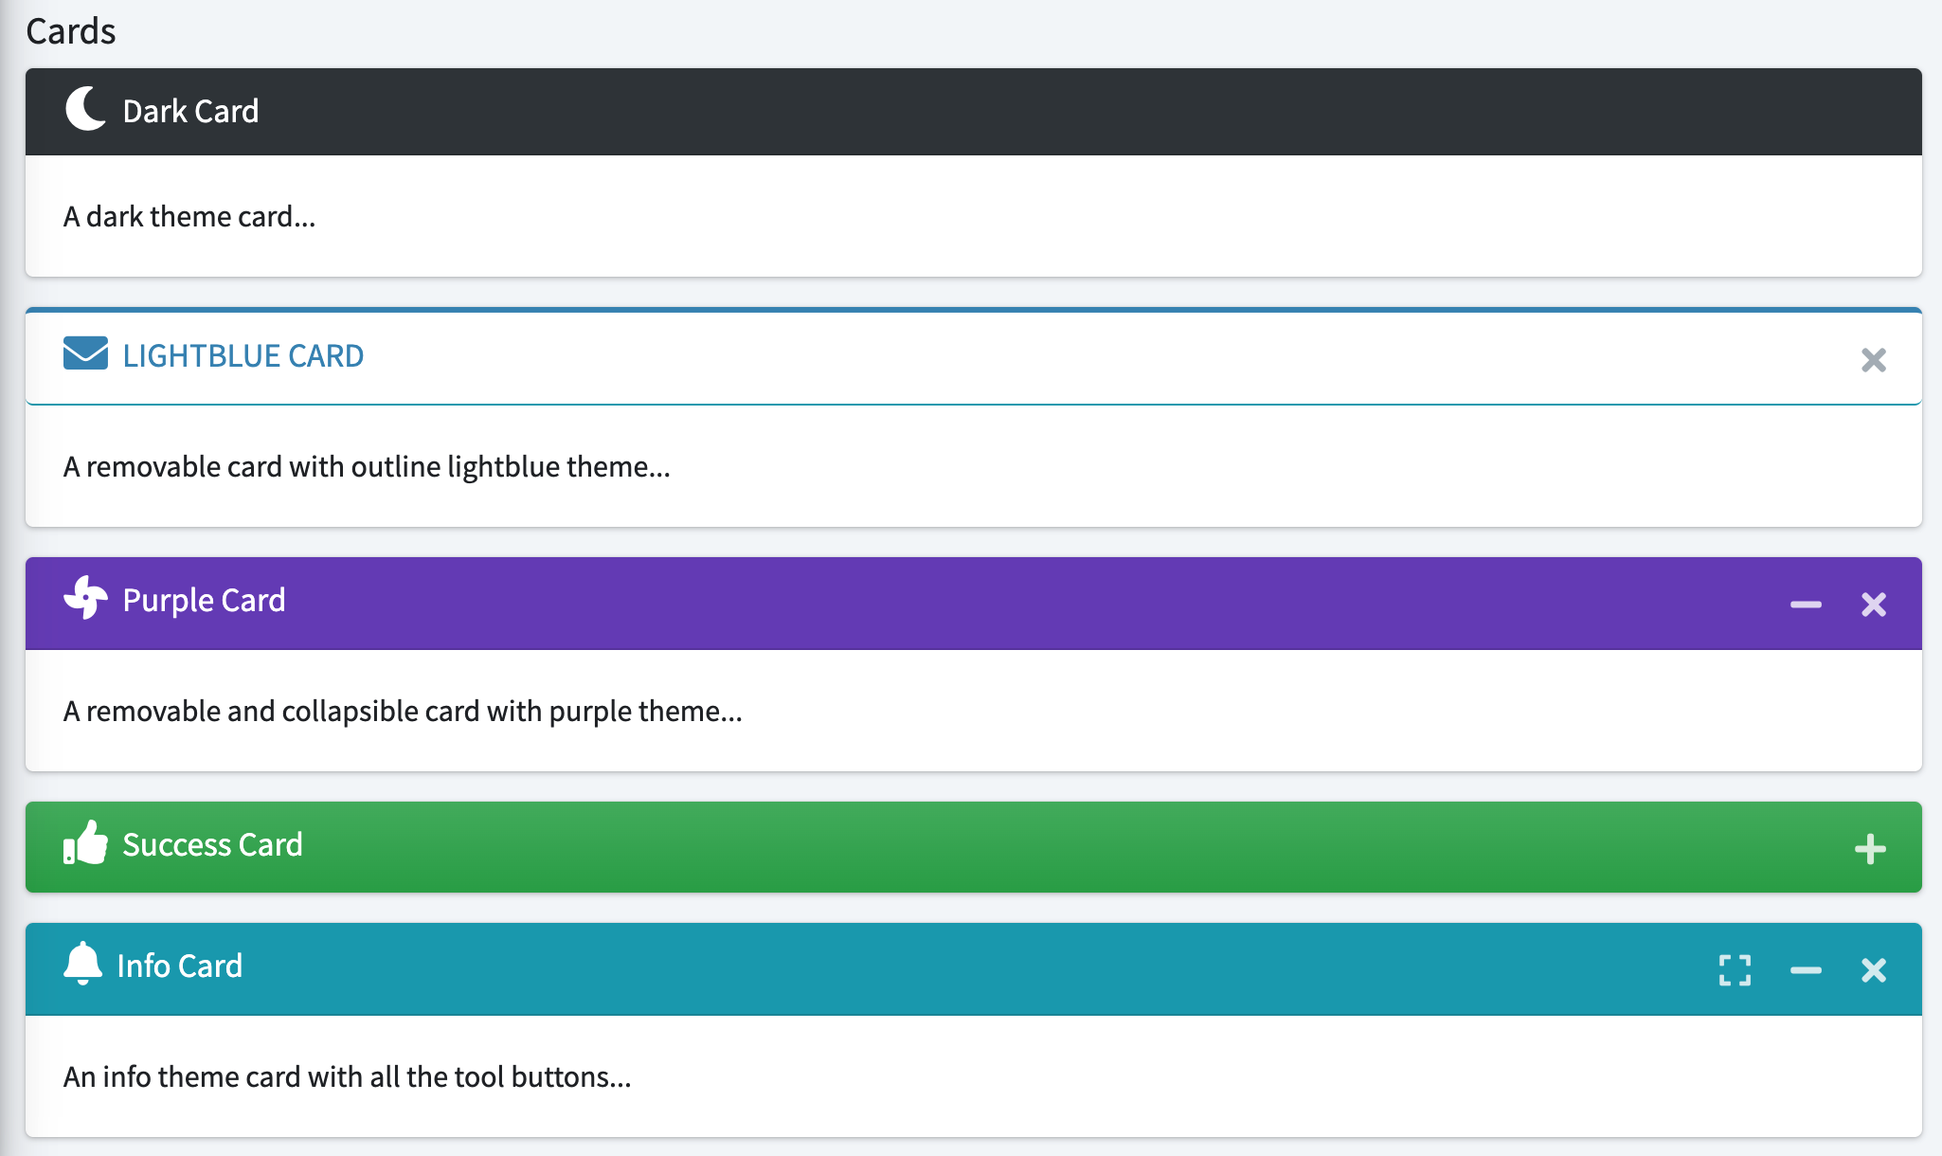Click the Cards page heading
The height and width of the screenshot is (1156, 1942).
71,31
